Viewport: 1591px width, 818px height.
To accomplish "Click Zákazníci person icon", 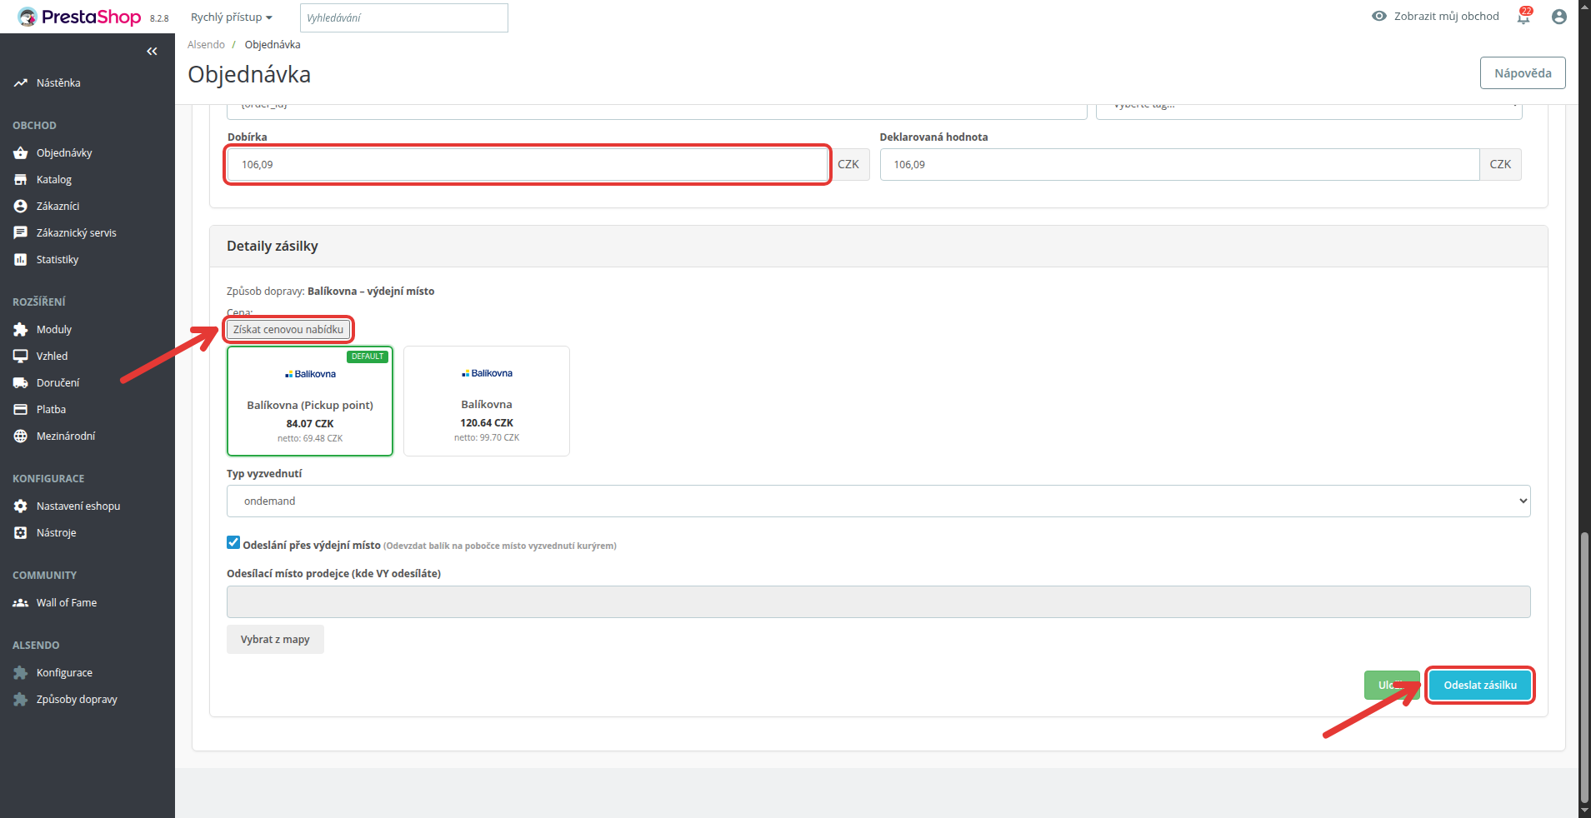I will (21, 207).
